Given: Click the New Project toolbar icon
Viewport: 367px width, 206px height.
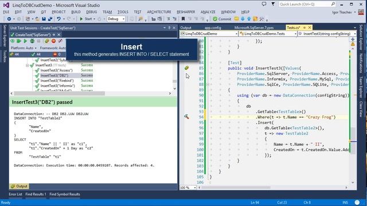Looking at the screenshot, I should pyautogui.click(x=28, y=19).
